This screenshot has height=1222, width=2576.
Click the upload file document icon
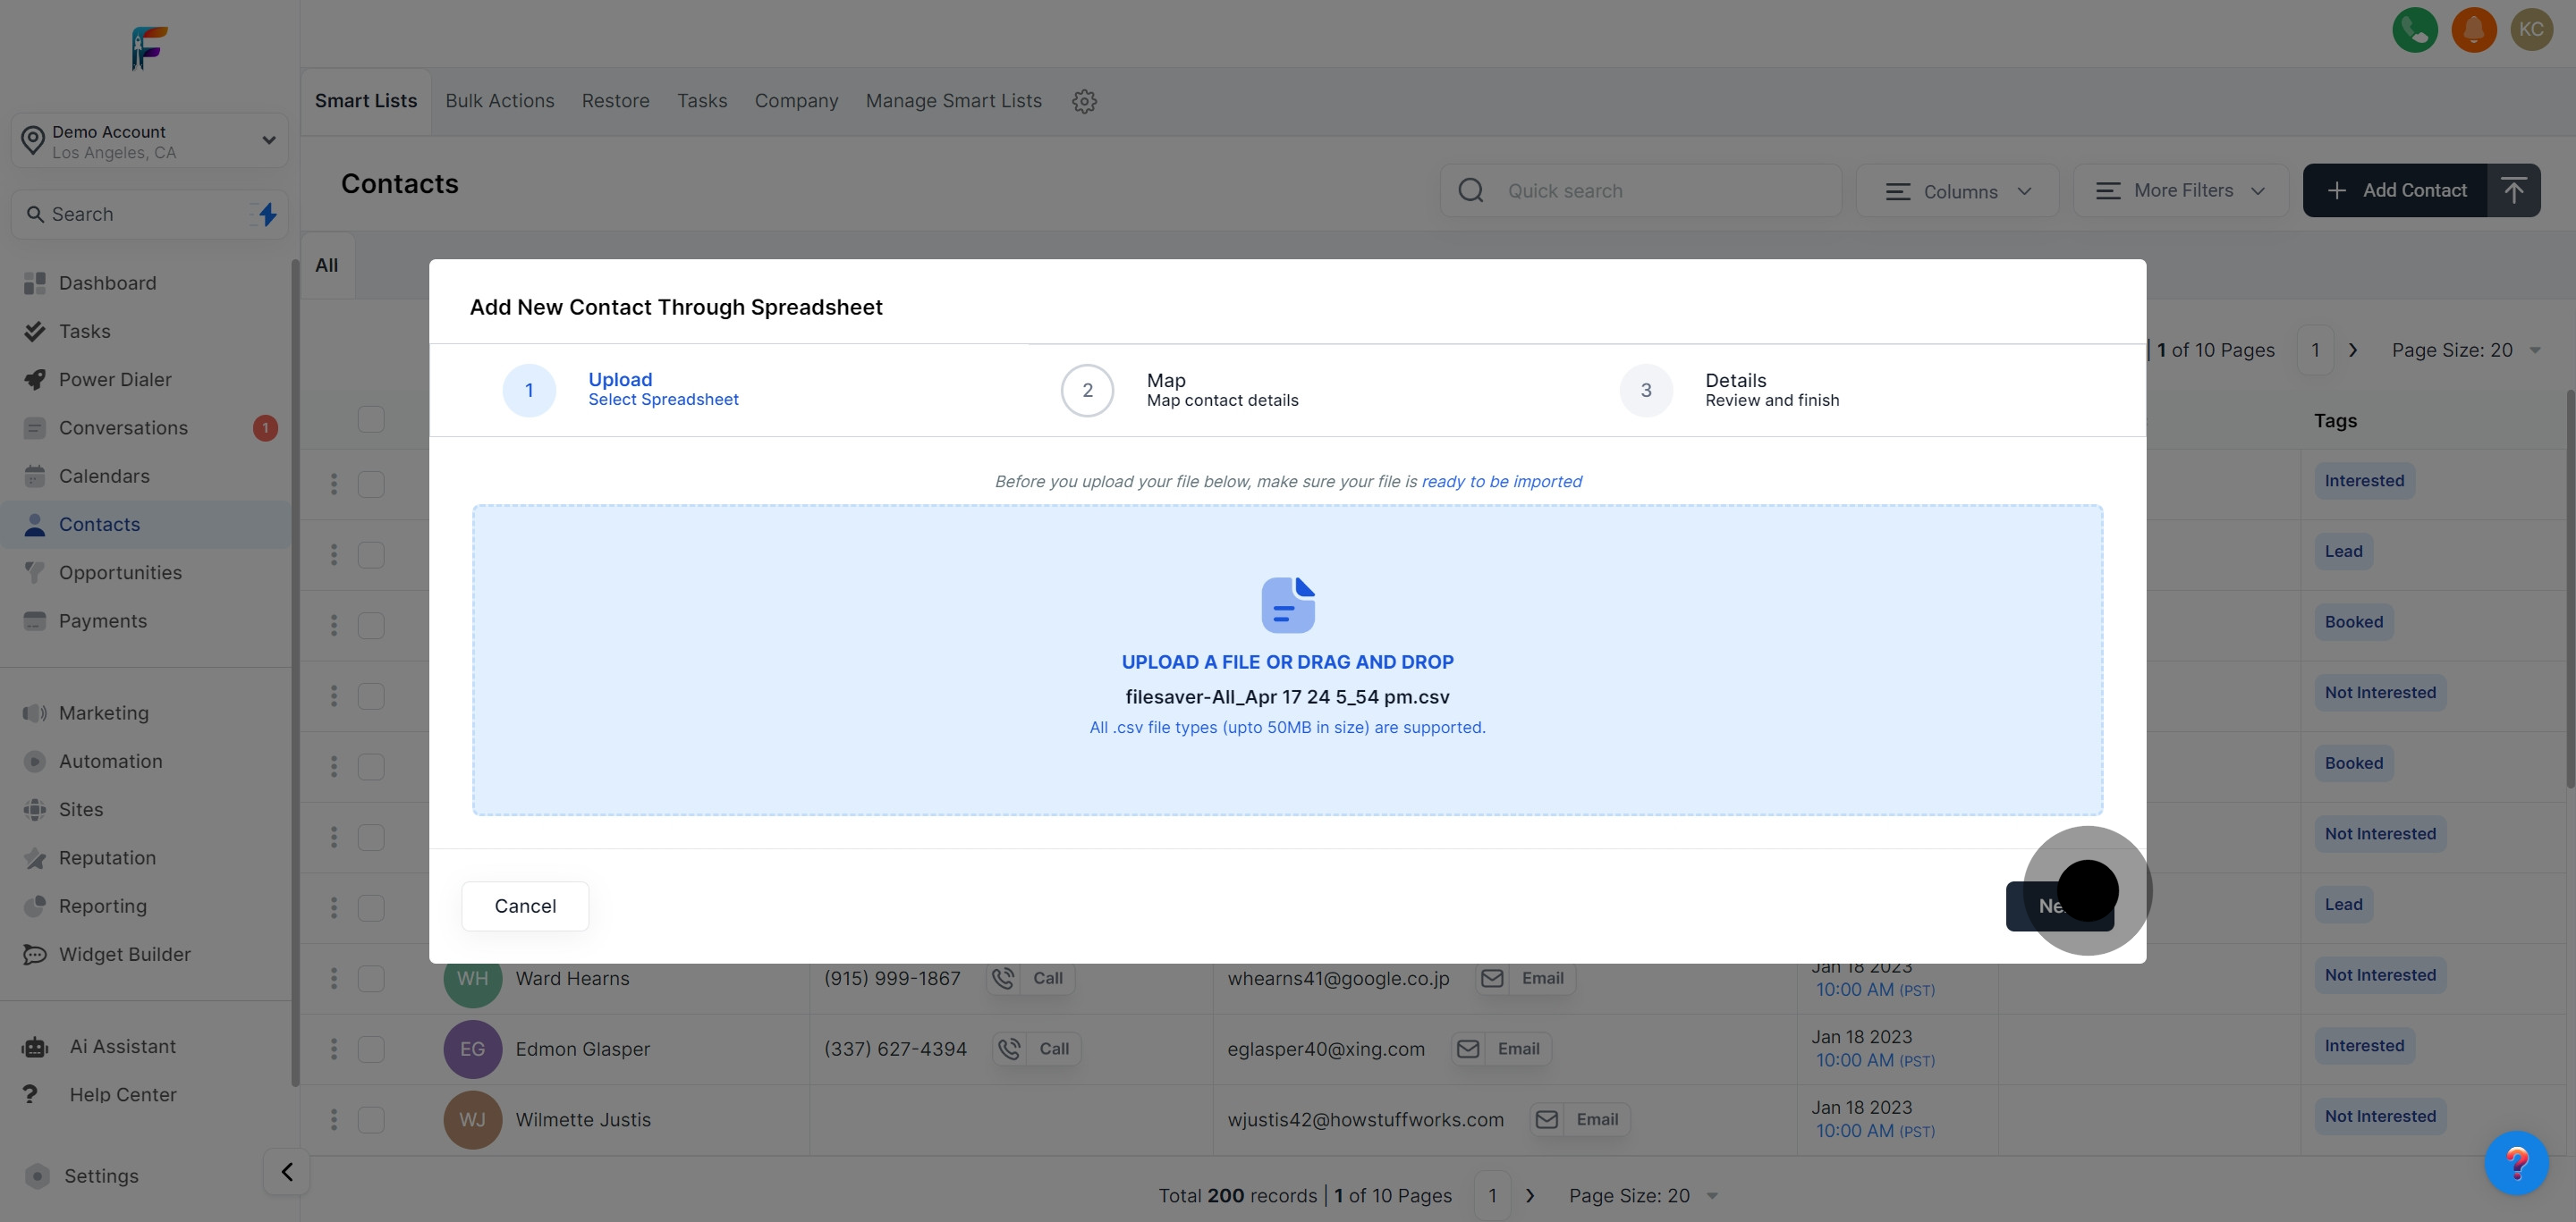1287,604
